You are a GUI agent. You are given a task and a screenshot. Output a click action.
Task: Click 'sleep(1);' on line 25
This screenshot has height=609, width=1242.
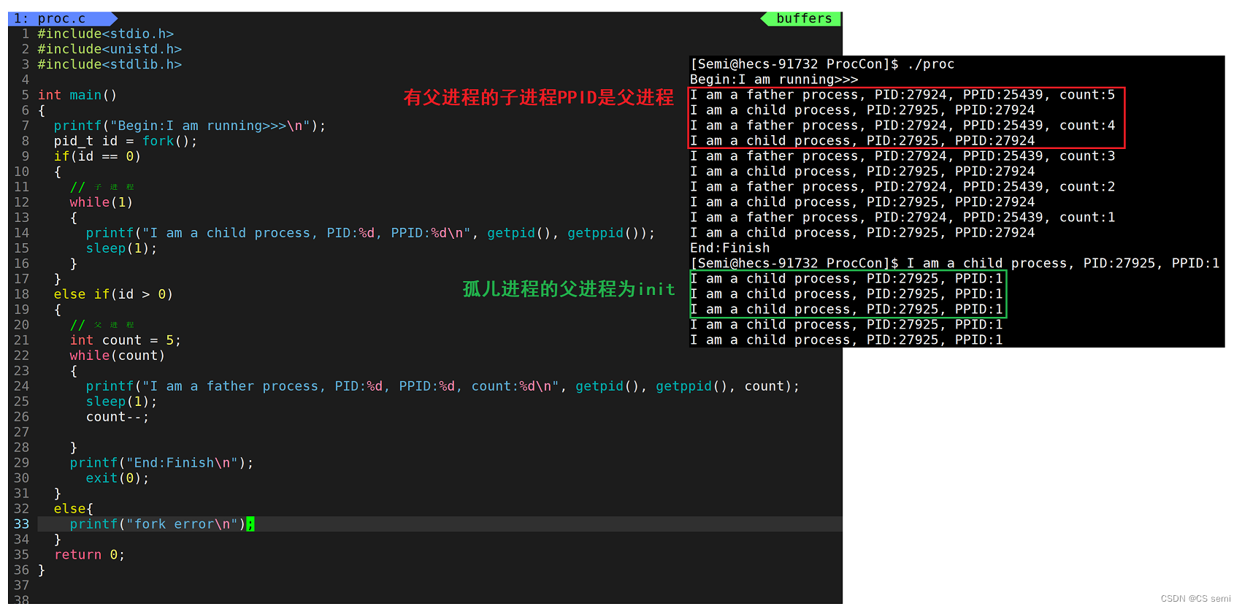click(121, 402)
